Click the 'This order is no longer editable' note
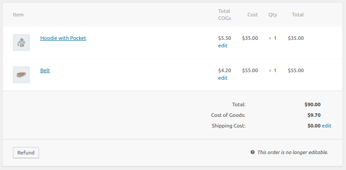The image size is (346, 170). point(293,152)
